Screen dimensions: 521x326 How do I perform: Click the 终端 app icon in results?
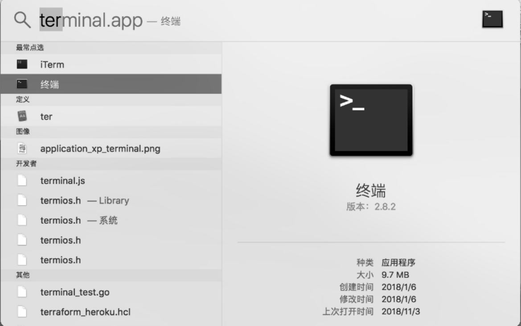(x=22, y=84)
